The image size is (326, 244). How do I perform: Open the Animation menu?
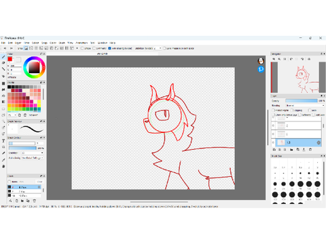(81, 43)
